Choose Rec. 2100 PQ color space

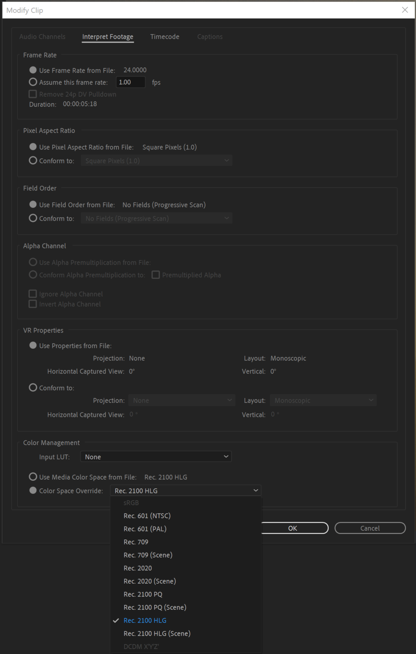pyautogui.click(x=143, y=594)
